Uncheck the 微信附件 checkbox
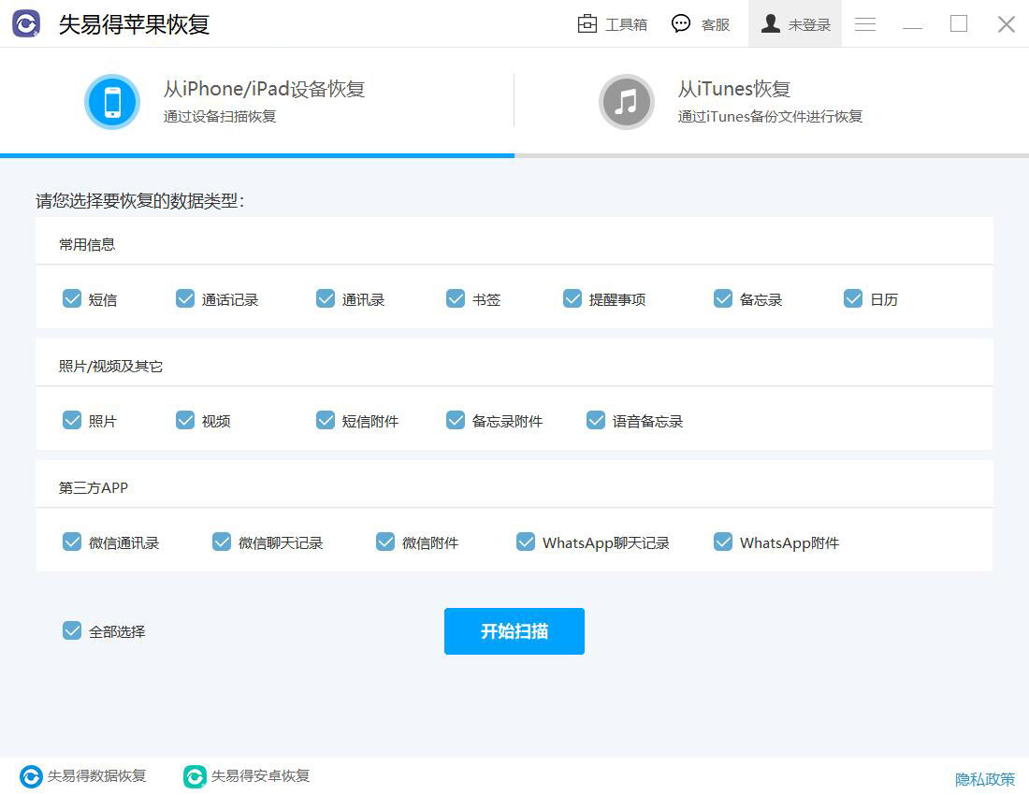The width and height of the screenshot is (1029, 795). [x=385, y=542]
